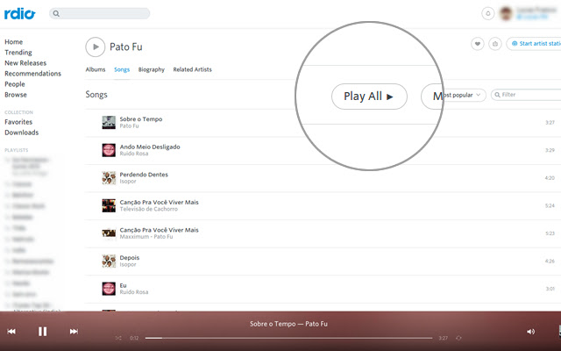Favorite Pato Fu with the heart icon

click(x=477, y=44)
